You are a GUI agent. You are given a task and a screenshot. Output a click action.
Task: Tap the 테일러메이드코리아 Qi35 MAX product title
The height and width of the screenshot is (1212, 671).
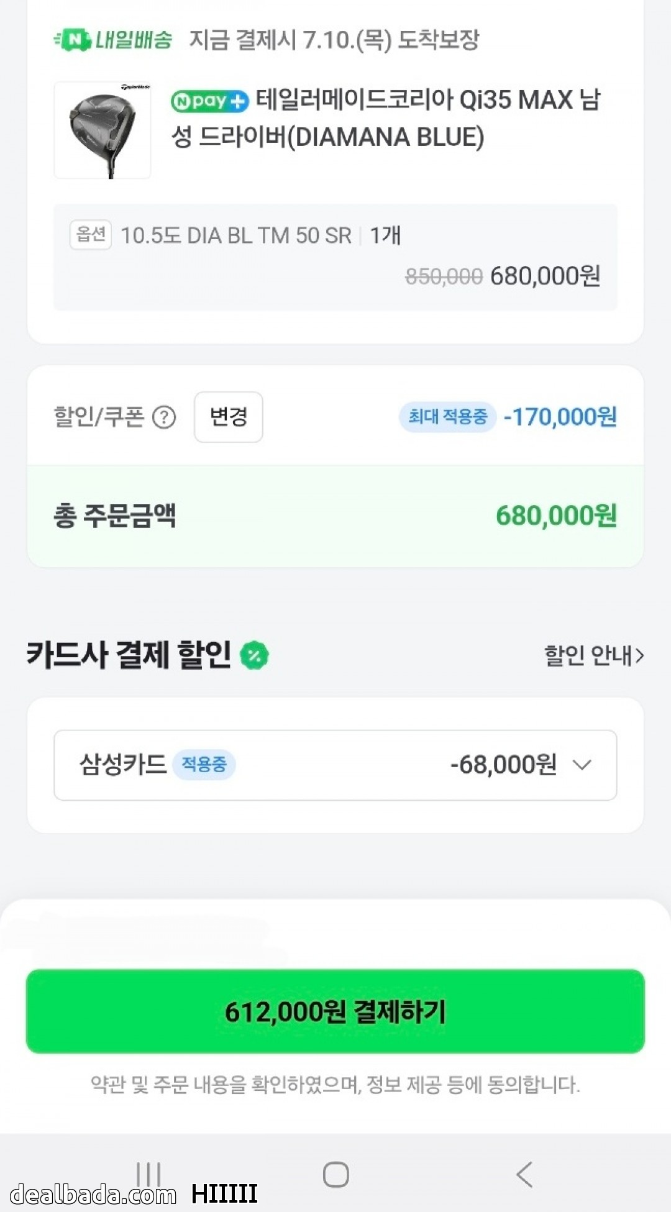[385, 118]
